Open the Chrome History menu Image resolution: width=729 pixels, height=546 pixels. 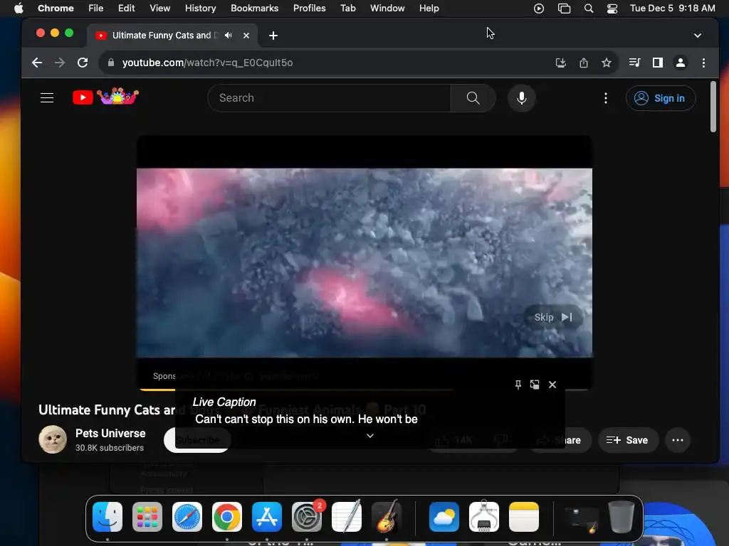click(x=200, y=9)
